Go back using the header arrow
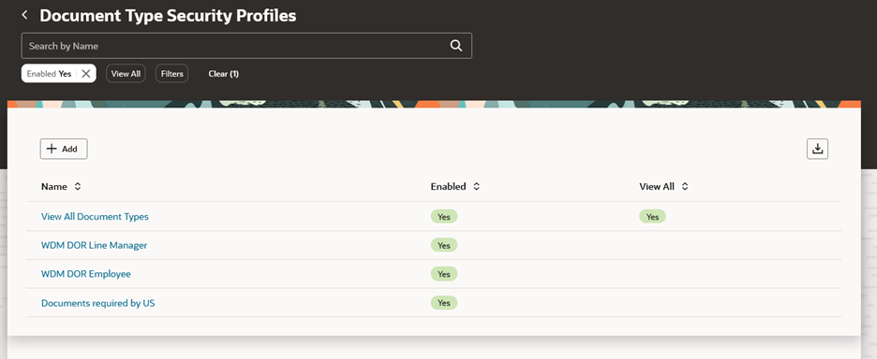The width and height of the screenshot is (877, 359). tap(24, 15)
